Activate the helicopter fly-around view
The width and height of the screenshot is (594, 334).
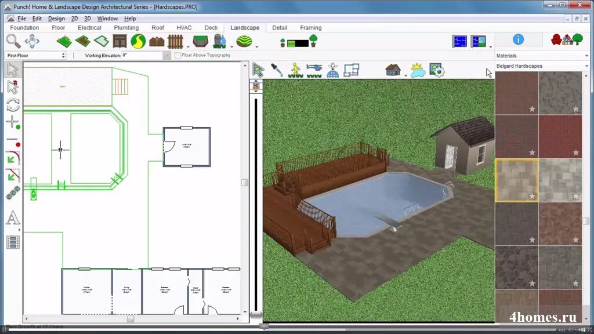coord(314,70)
